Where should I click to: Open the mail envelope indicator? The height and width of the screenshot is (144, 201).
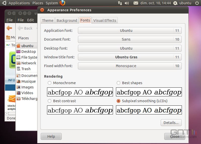pos(136,3)
